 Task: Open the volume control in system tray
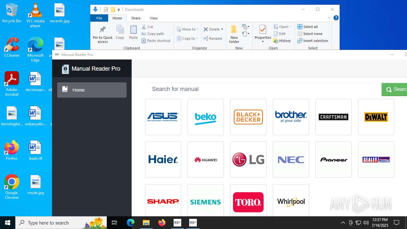click(x=366, y=223)
